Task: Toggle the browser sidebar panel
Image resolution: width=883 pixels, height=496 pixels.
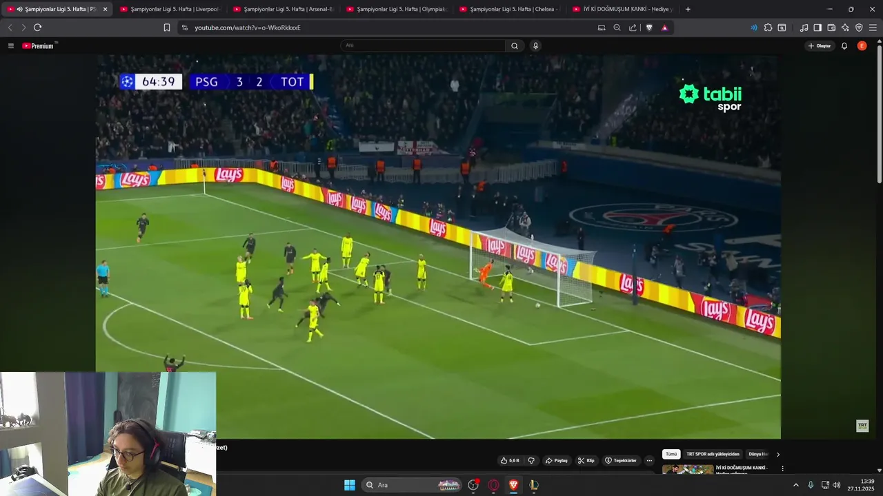Action: click(x=817, y=28)
